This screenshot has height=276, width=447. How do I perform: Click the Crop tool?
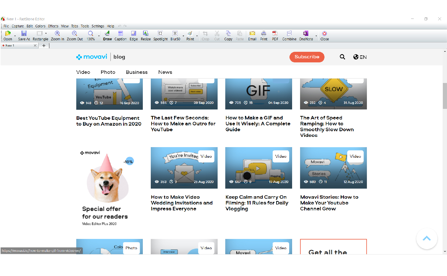(206, 36)
